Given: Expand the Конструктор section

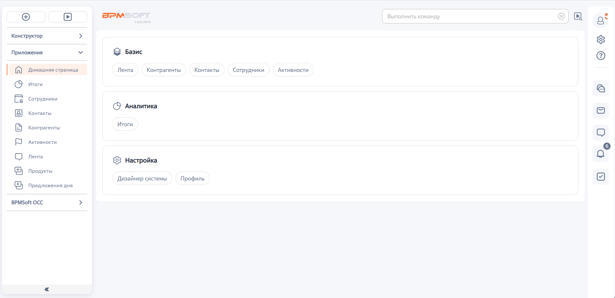Looking at the screenshot, I should [47, 36].
